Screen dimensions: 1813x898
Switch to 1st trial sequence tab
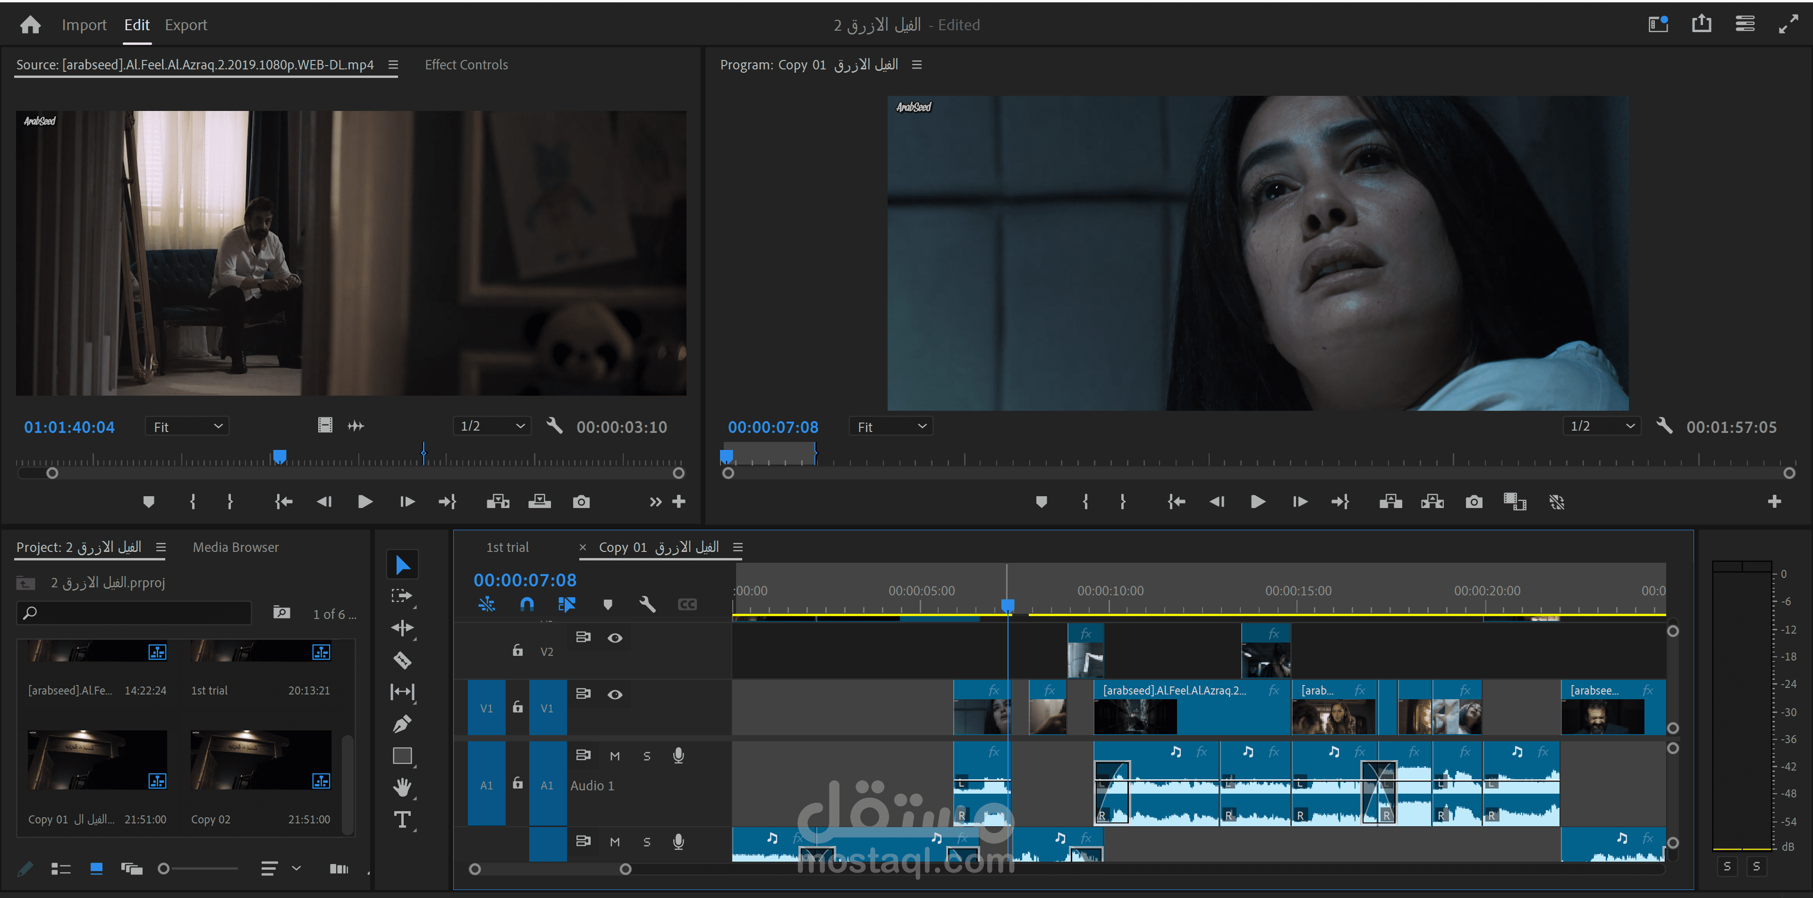click(507, 548)
